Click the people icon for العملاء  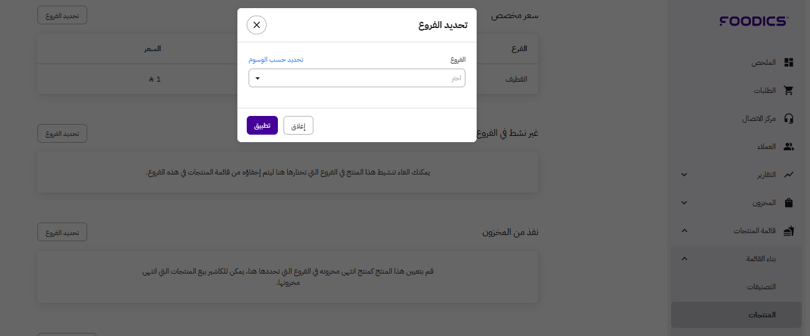click(x=789, y=146)
